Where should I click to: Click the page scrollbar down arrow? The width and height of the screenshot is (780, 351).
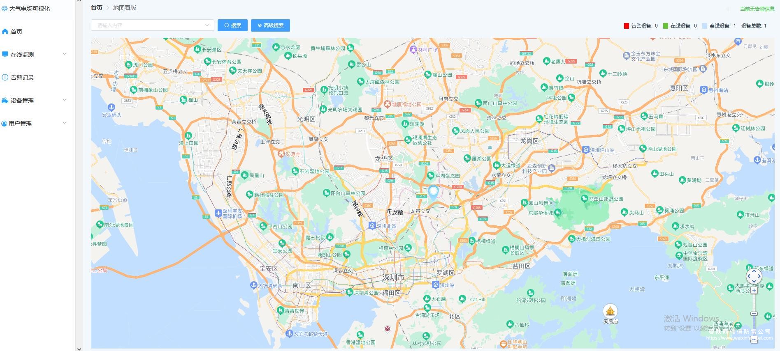pyautogui.click(x=79, y=349)
